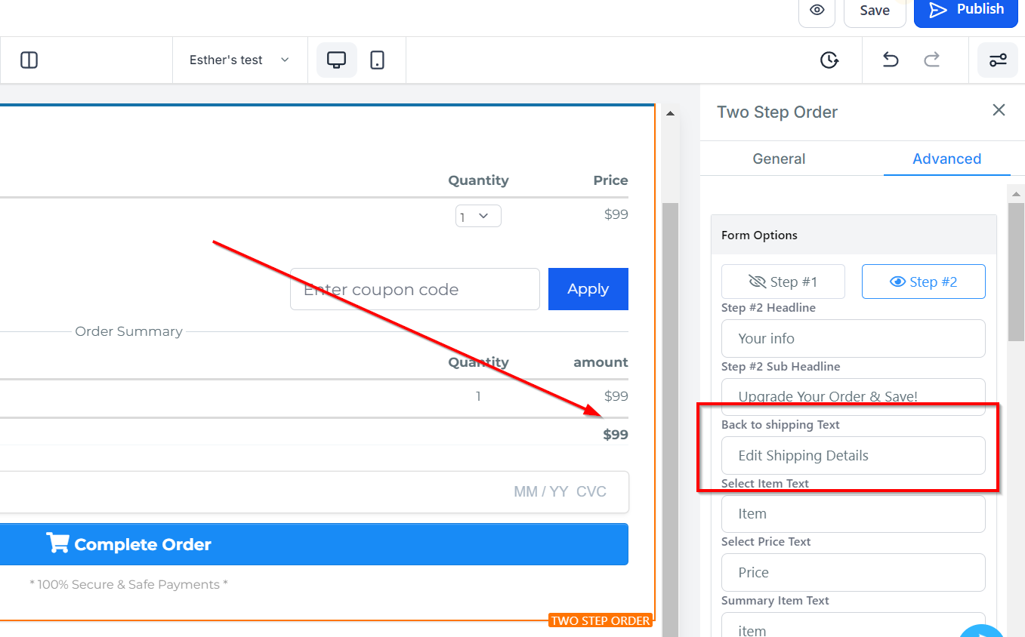
Task: Click the preview eye icon
Action: click(x=817, y=11)
